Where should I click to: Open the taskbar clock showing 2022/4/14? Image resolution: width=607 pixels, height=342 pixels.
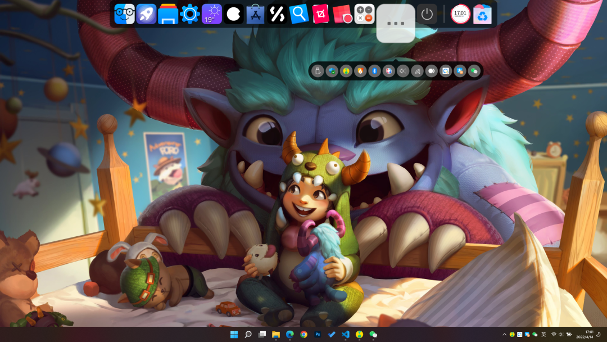pyautogui.click(x=585, y=334)
